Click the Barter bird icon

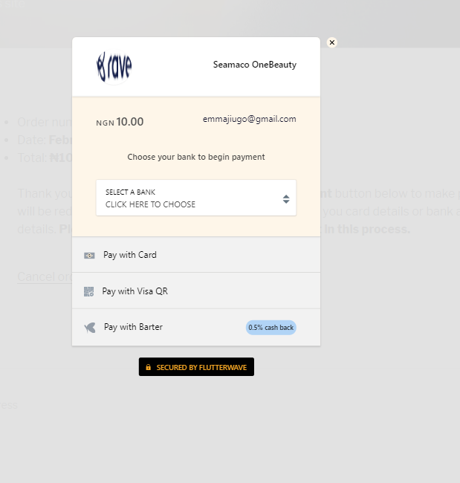(90, 328)
